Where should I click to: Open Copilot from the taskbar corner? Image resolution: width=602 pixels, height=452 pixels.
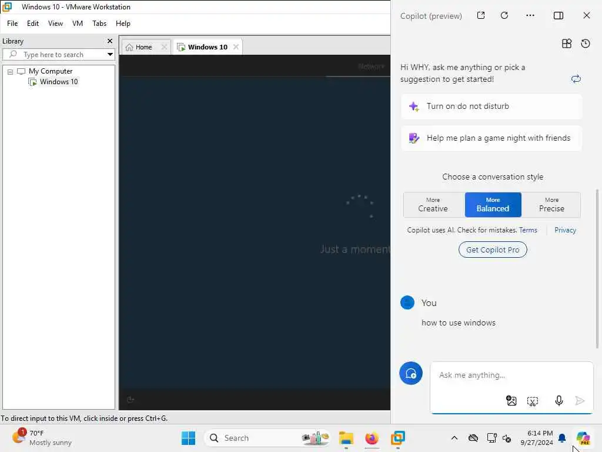pyautogui.click(x=583, y=438)
